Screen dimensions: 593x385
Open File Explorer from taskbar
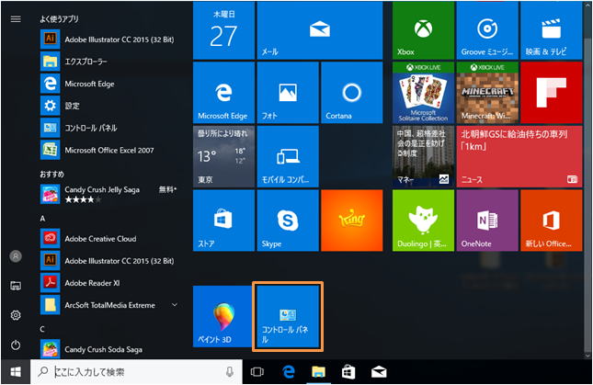318,372
